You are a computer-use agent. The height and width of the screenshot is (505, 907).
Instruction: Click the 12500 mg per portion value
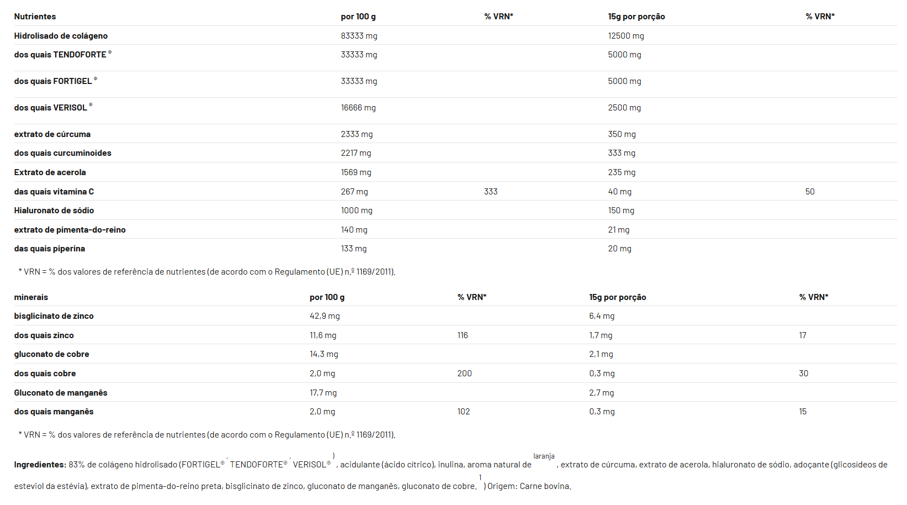coord(625,36)
